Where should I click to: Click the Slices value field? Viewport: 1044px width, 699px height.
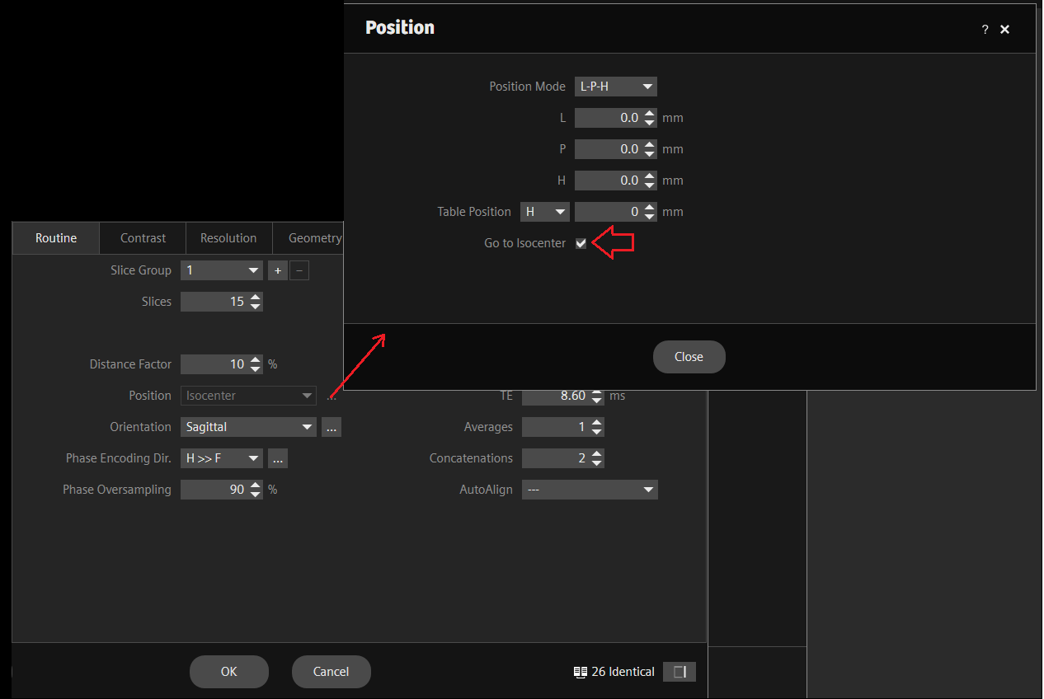coord(214,302)
